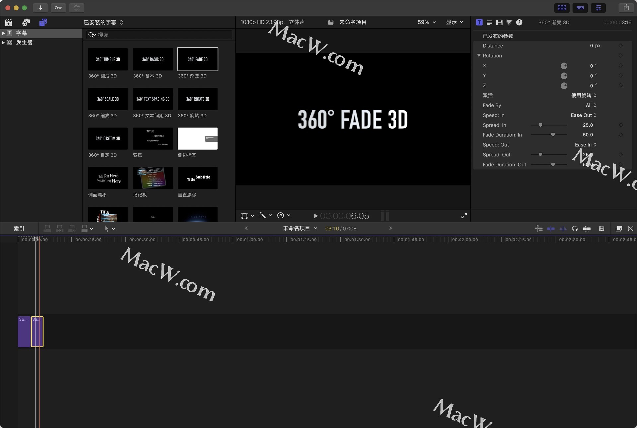
Task: Adjust the Fade Duration: In slider
Action: point(553,135)
